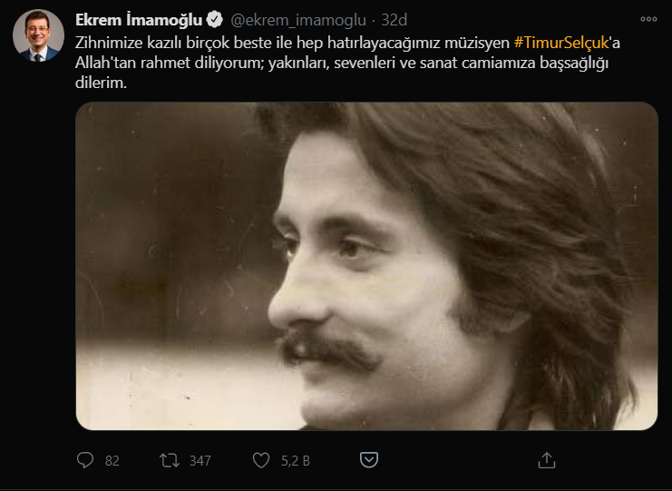This screenshot has height=491, width=672.
Task: Click the reply speech bubble icon
Action: click(x=85, y=460)
